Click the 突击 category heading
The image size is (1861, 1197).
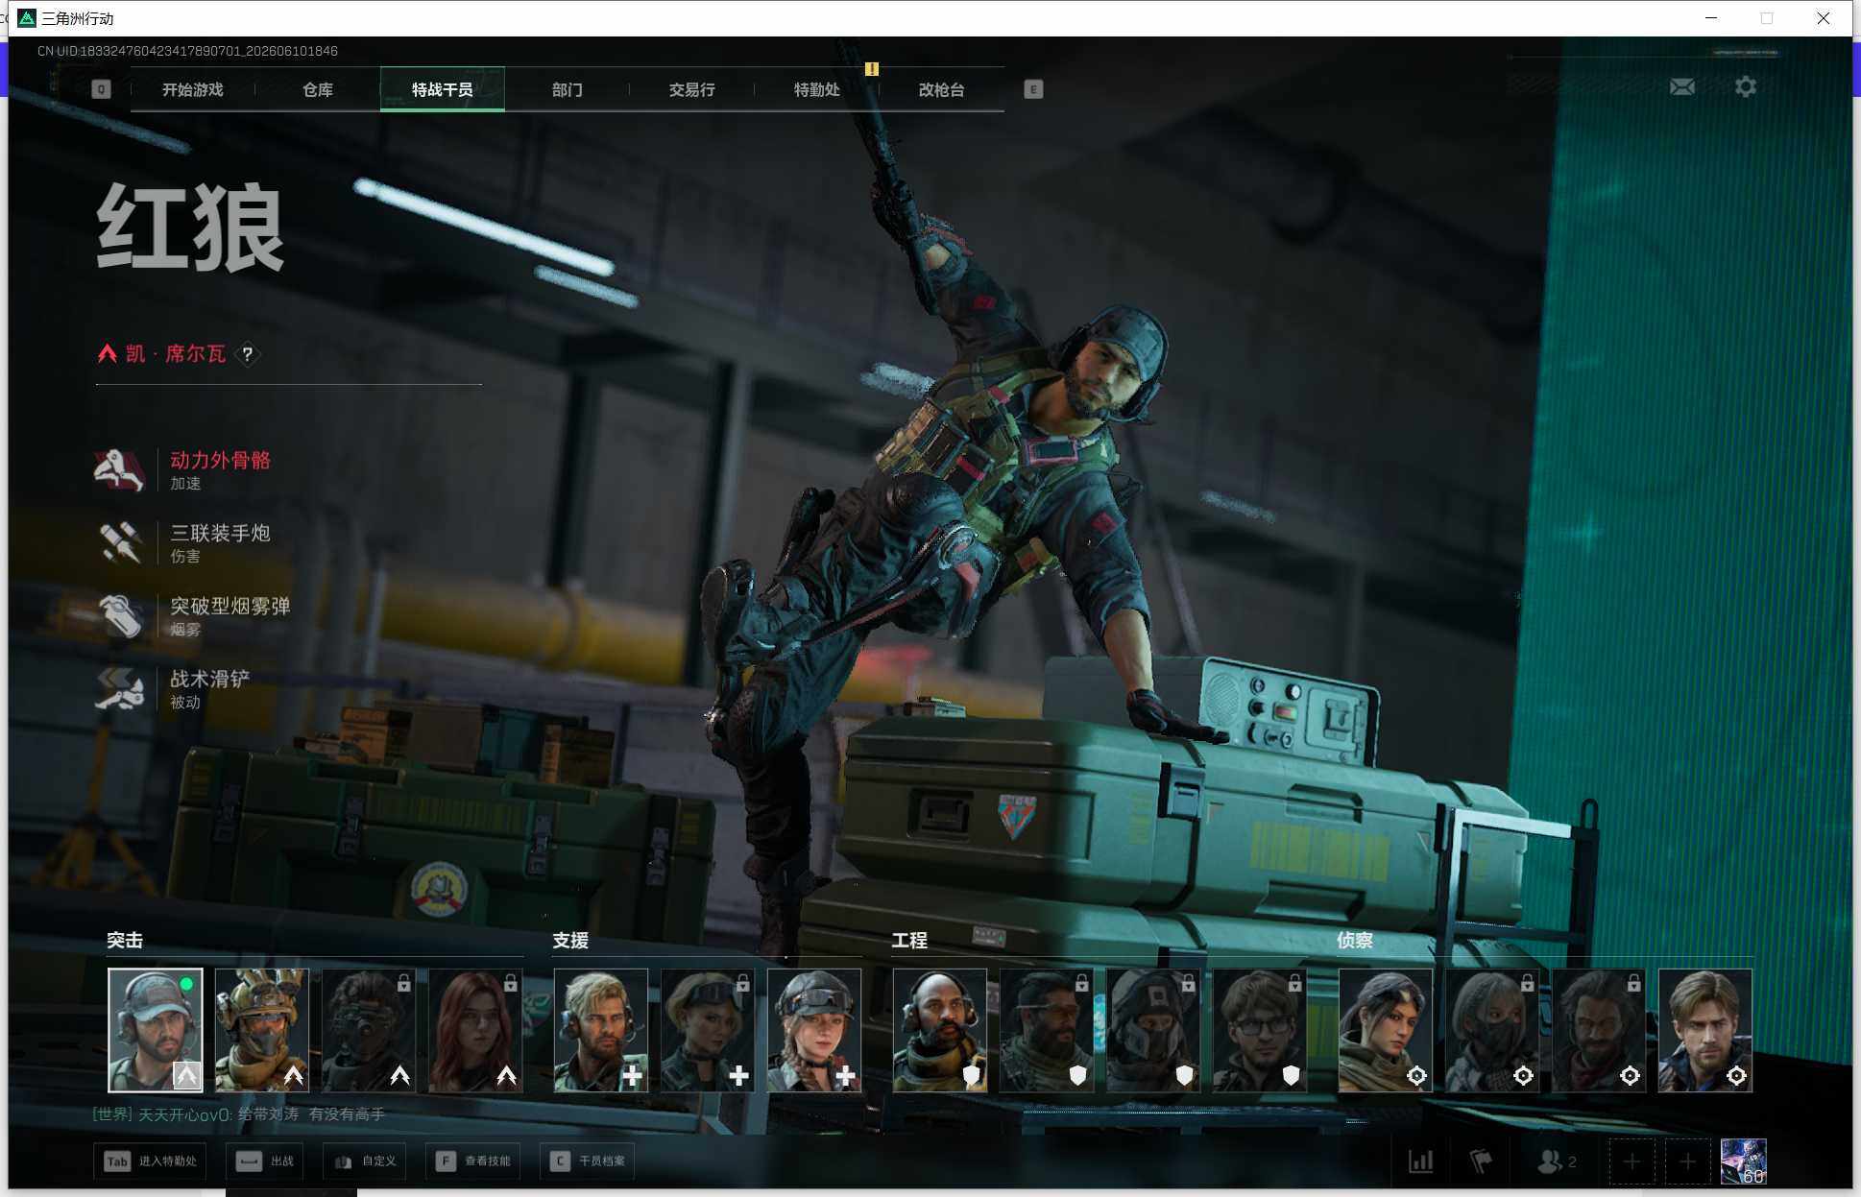[x=125, y=941]
